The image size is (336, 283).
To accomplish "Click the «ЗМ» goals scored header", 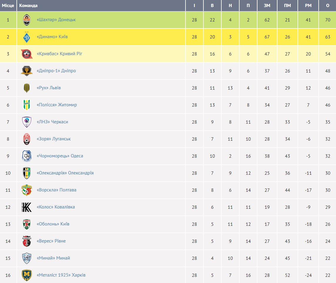I will click(x=267, y=6).
